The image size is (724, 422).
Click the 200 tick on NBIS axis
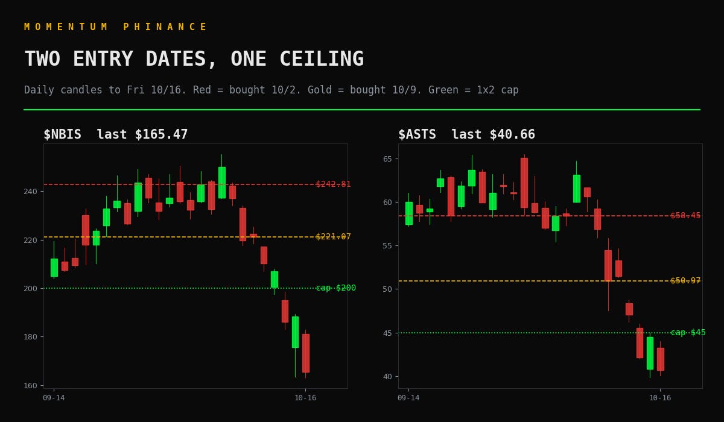tap(30, 288)
